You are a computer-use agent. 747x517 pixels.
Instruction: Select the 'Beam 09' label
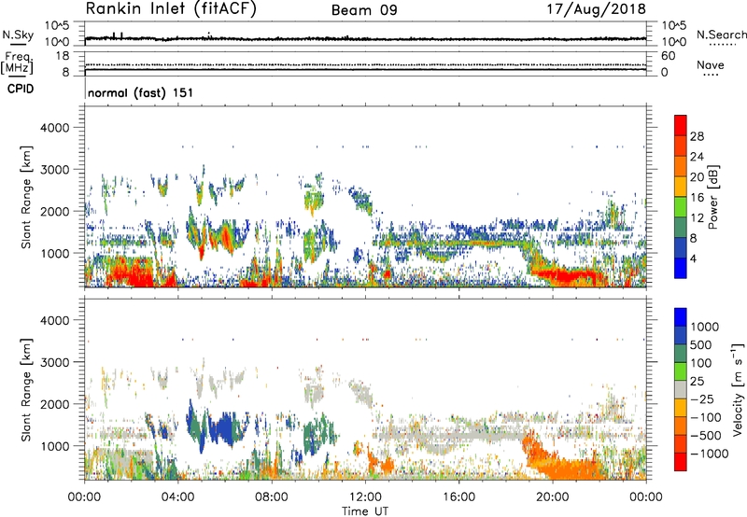coord(364,10)
